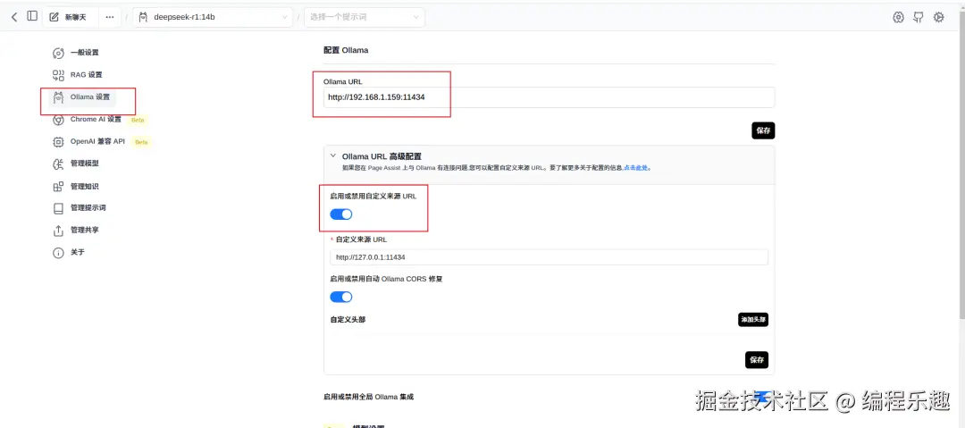965x428 pixels.
Task: Open 管理共享 share management
Action: pos(76,231)
